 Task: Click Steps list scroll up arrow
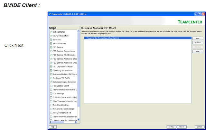pyautogui.click(x=79, y=31)
